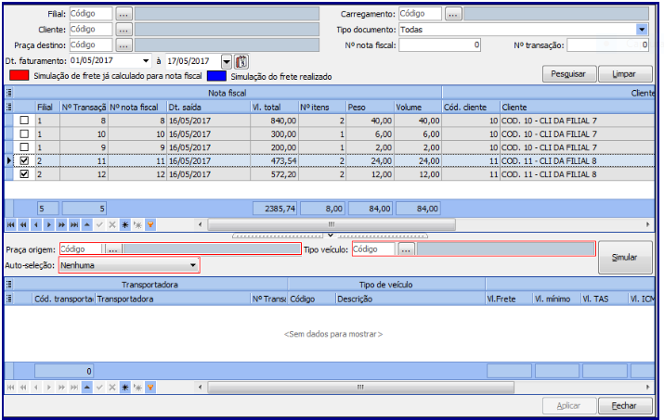Check the box for transaction 10 row
664x420 pixels.
pyautogui.click(x=24, y=134)
